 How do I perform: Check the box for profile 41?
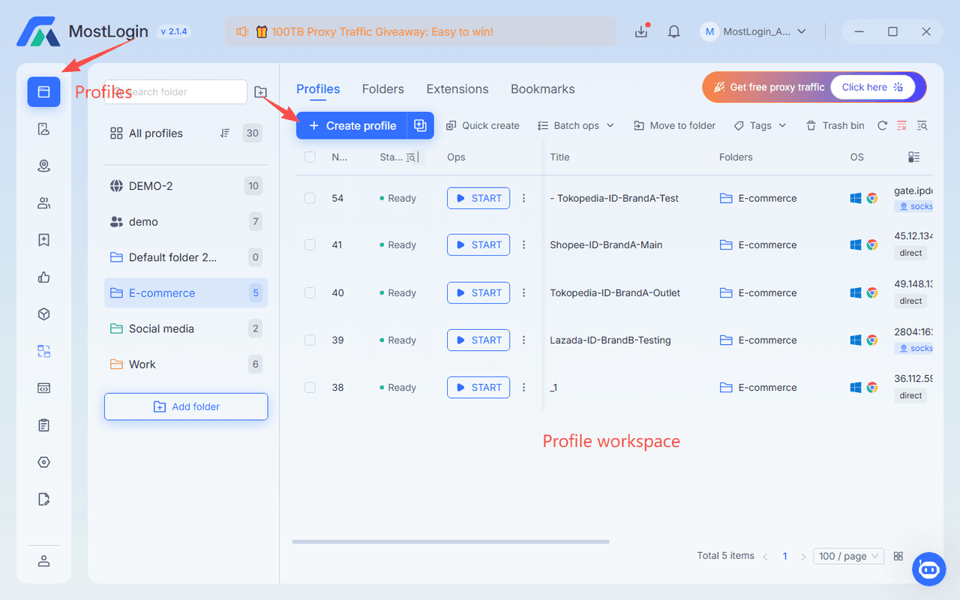[x=310, y=244]
